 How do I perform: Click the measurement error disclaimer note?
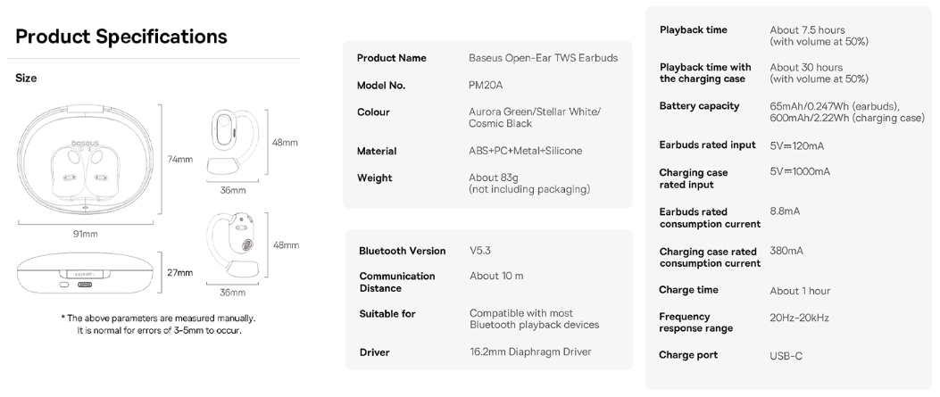tap(158, 324)
